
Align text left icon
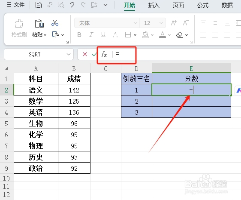203,35
